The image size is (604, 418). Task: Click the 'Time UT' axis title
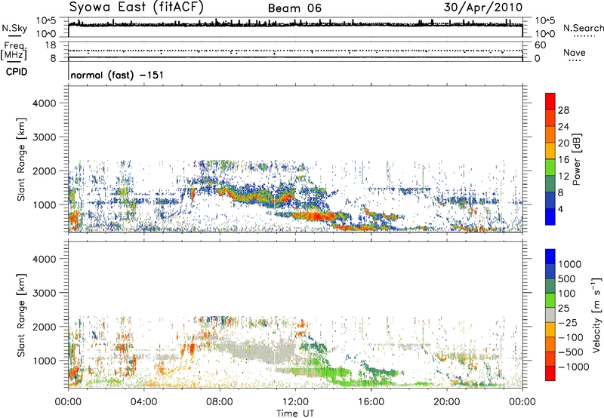(x=295, y=413)
